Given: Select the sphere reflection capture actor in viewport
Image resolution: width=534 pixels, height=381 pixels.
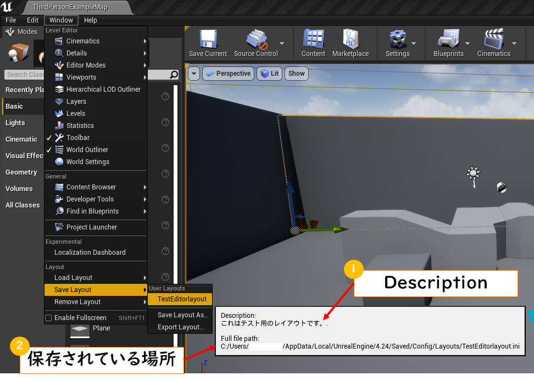Looking at the screenshot, I should (502, 187).
